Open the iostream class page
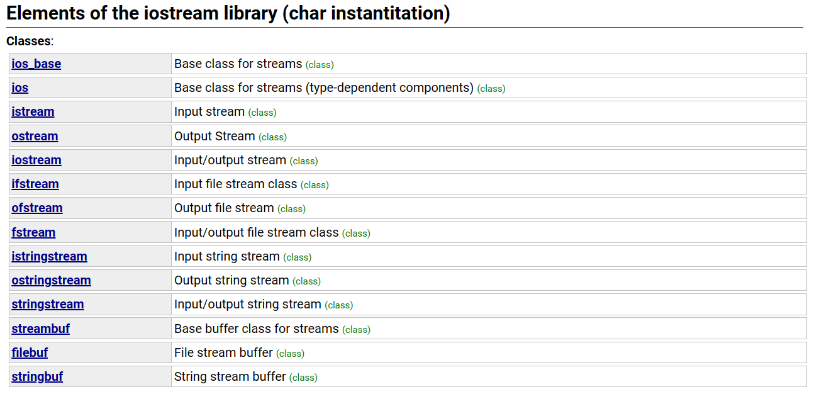 [36, 160]
